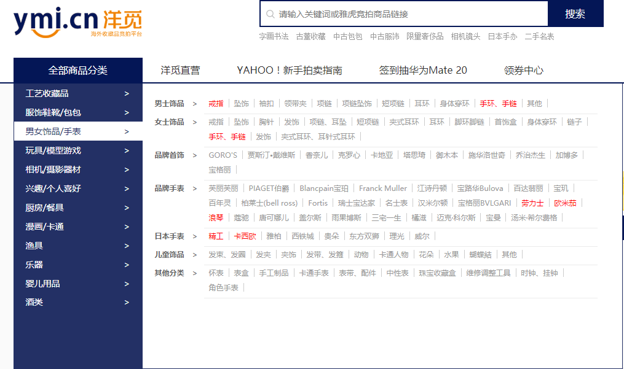This screenshot has height=369, width=624.
Task: Select 身体穿环 under 男士饰品
Action: point(454,104)
